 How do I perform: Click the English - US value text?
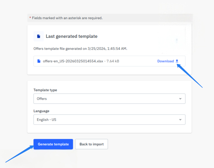tap(47, 120)
